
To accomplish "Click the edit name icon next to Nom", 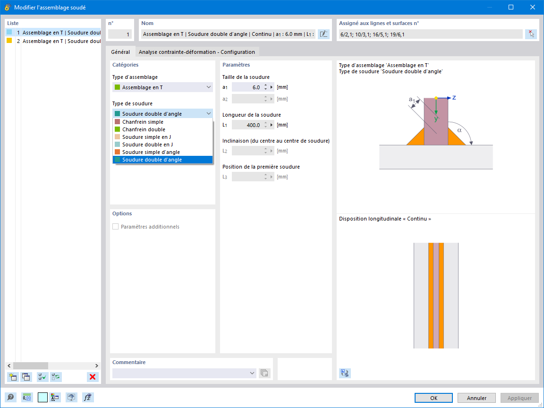I will (323, 34).
